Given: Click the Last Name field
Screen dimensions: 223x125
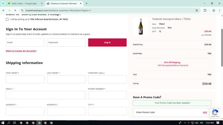Looking at the screenshot, I should click(x=66, y=79).
